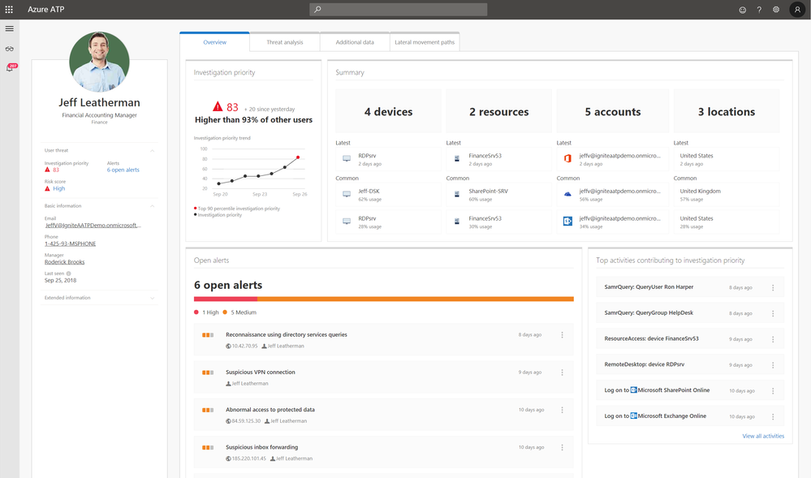Click the OneDrive cloud account icon
The height and width of the screenshot is (478, 811).
pyautogui.click(x=567, y=195)
